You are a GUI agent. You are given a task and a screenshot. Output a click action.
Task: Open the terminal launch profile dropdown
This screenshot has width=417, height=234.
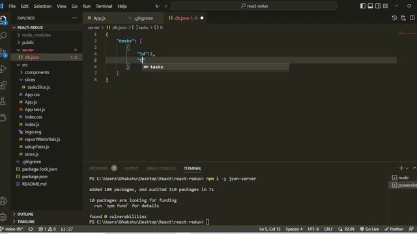click(x=407, y=168)
